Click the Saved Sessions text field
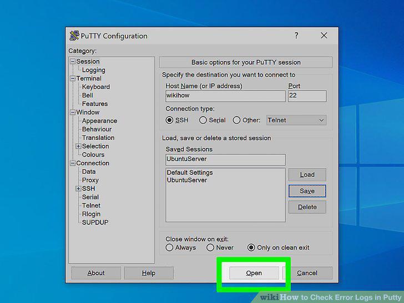The image size is (404, 303). (225, 159)
